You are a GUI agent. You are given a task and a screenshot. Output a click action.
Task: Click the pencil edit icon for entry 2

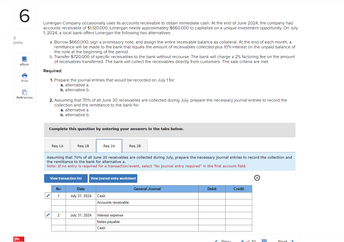coord(48,215)
